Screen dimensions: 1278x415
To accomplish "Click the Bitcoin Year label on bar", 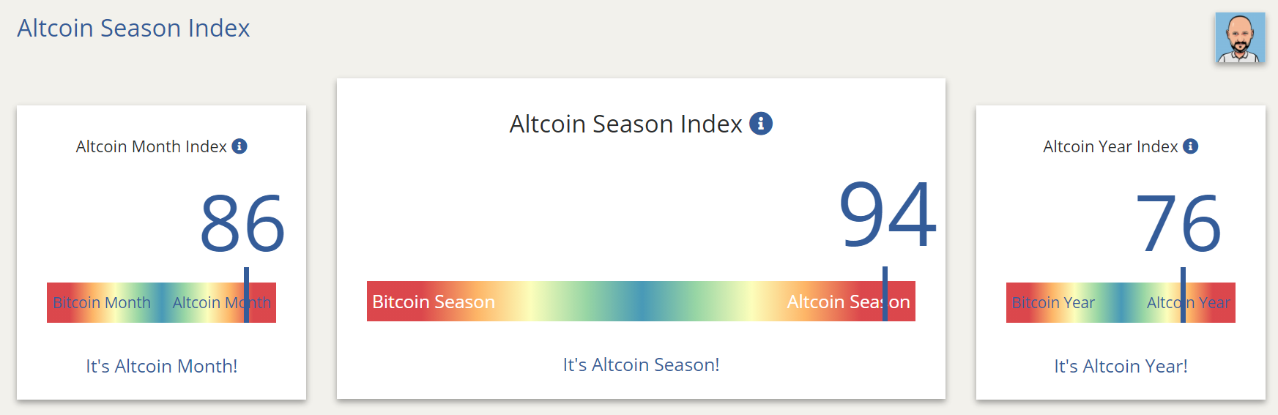I will tap(1053, 303).
